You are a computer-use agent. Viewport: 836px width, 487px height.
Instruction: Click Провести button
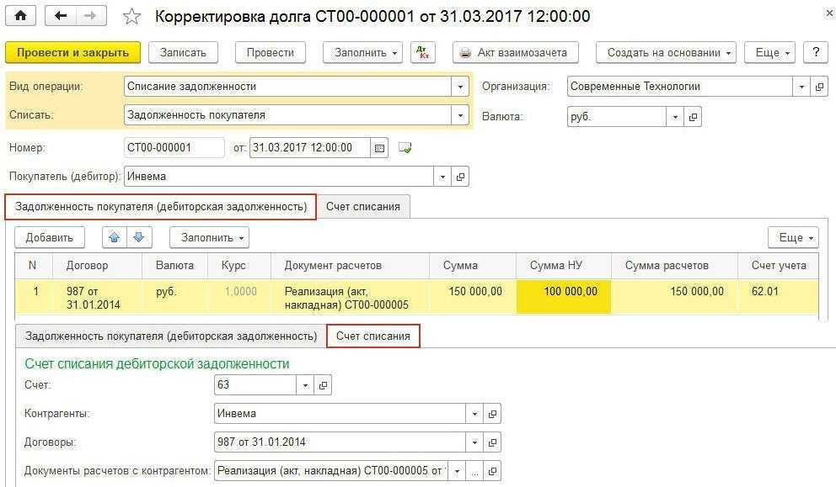[x=271, y=53]
